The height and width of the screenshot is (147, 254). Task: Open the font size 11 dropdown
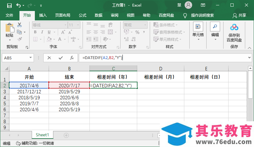[78, 25]
